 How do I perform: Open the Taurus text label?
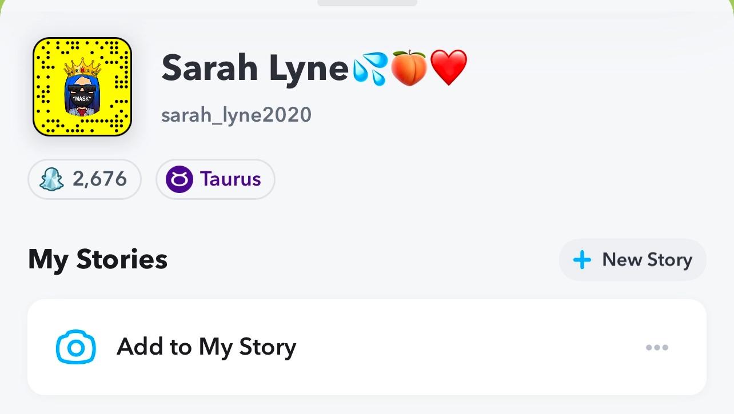click(x=230, y=179)
